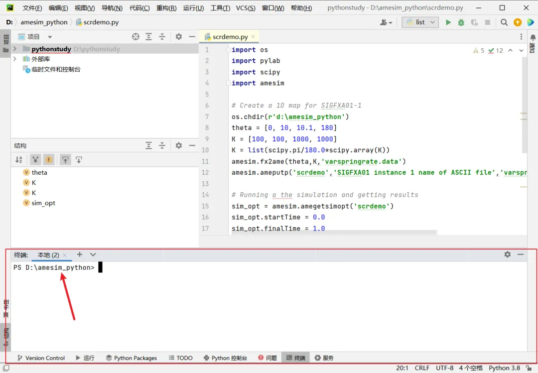
Task: Open the list run configuration dropdown
Action: tap(420, 22)
